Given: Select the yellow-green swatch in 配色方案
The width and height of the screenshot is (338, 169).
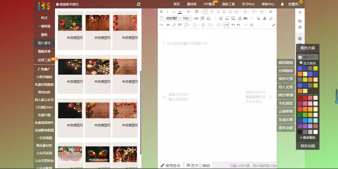Looking at the screenshot, I should click(x=315, y=68).
